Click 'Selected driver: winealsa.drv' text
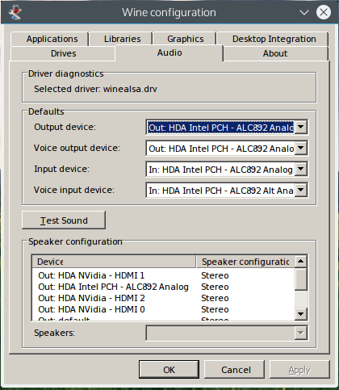 95,89
